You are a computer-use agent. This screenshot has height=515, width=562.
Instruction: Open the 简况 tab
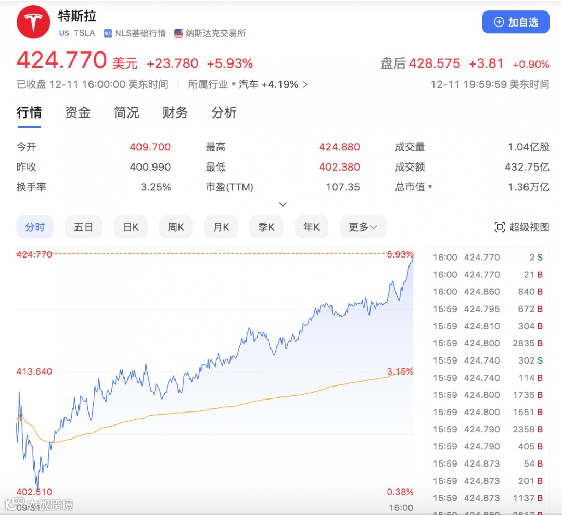pos(126,112)
